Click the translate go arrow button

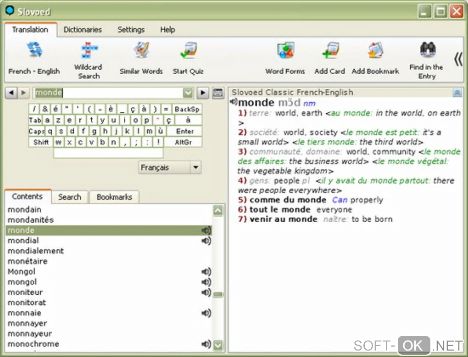(203, 93)
